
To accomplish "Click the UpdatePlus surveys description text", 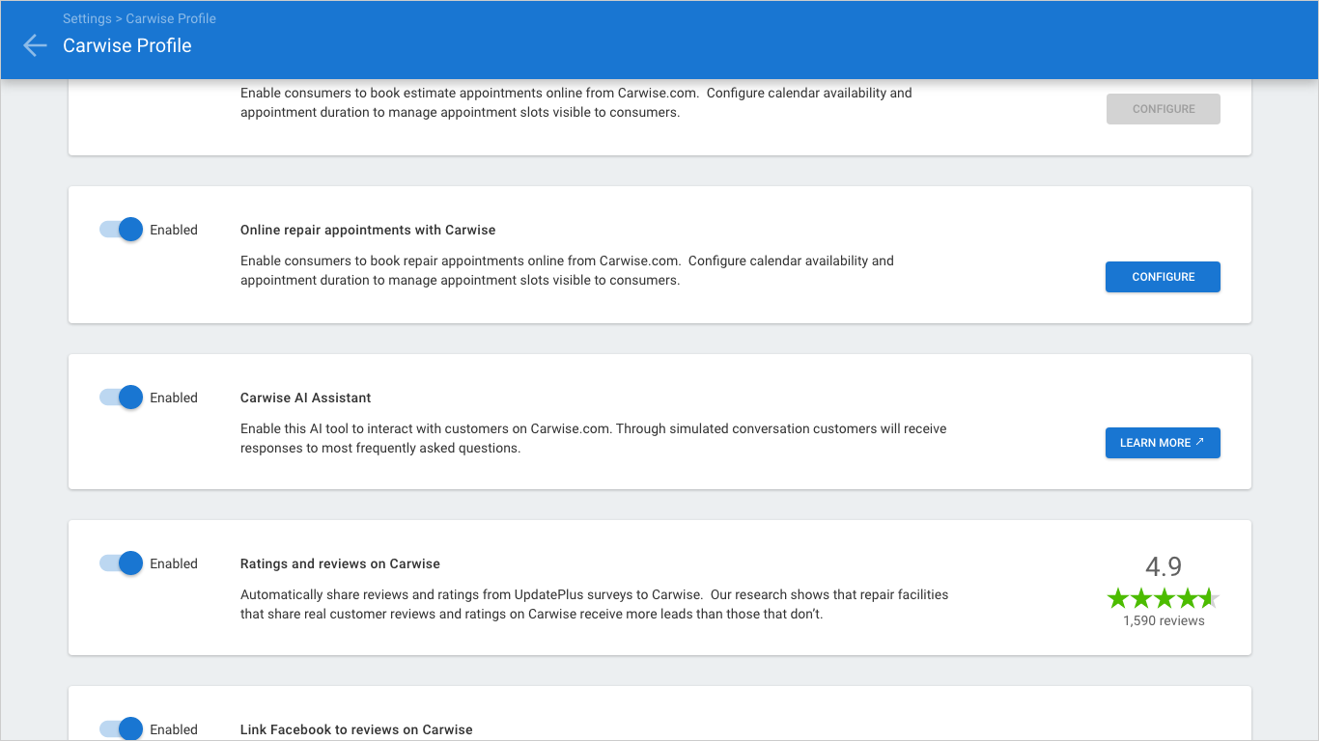I will tap(595, 604).
